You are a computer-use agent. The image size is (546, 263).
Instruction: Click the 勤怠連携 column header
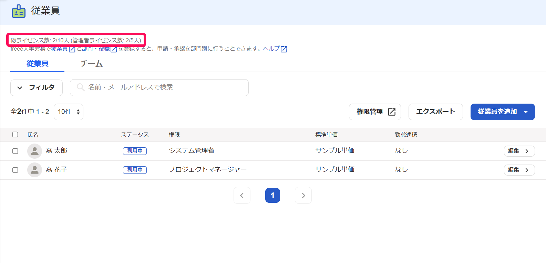coord(406,135)
